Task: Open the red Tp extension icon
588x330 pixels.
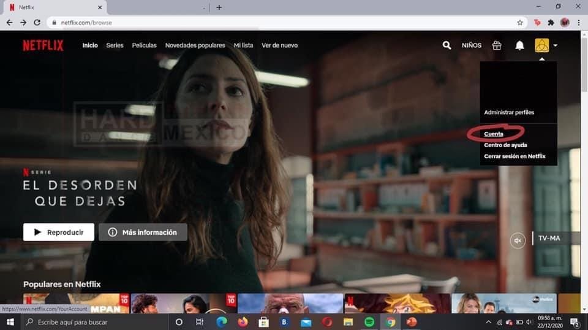Action: click(x=537, y=23)
